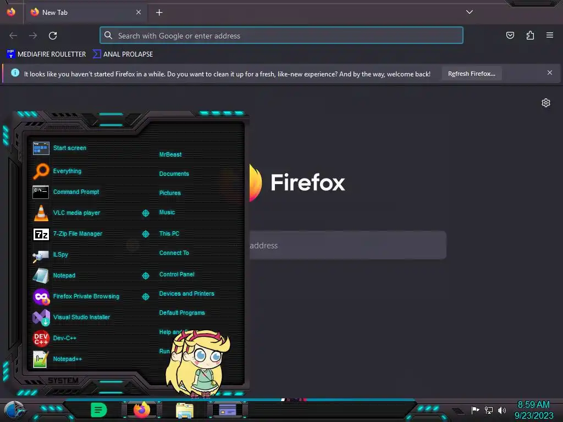Open the Start screen icon in start menu
The width and height of the screenshot is (563, 422).
[x=41, y=148]
